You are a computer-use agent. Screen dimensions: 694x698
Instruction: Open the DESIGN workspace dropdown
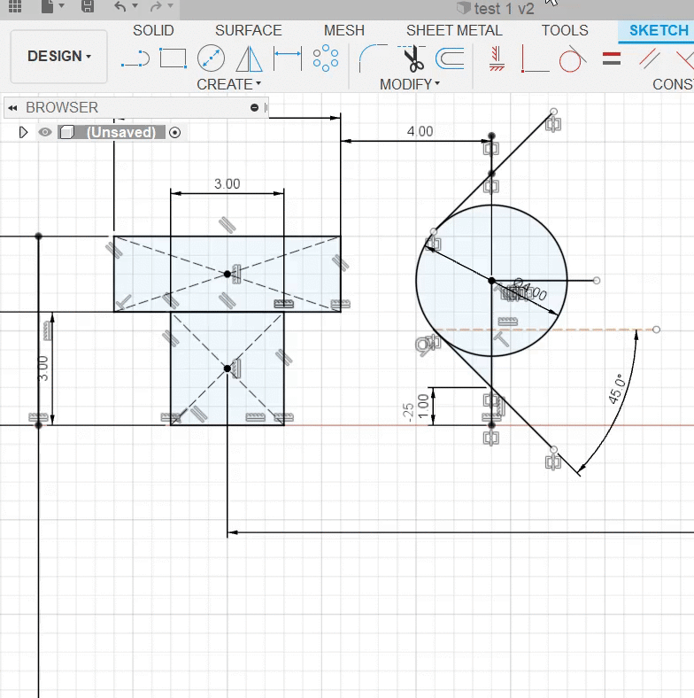tap(58, 56)
